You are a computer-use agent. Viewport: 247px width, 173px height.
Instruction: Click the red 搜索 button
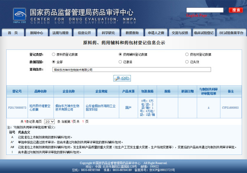click(x=236, y=10)
